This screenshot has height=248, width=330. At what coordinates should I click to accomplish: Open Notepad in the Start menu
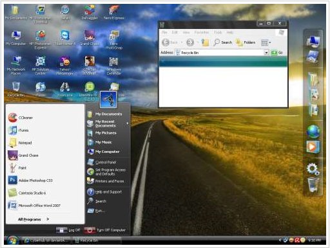click(x=20, y=143)
